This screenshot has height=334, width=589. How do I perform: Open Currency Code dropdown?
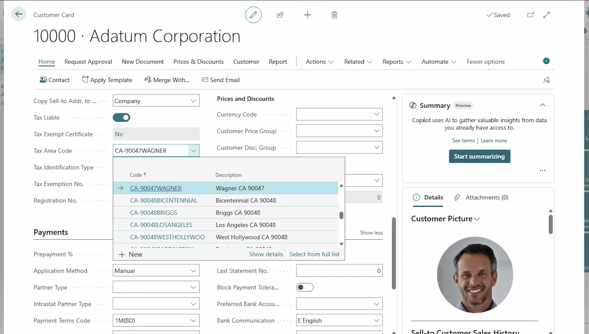[376, 114]
